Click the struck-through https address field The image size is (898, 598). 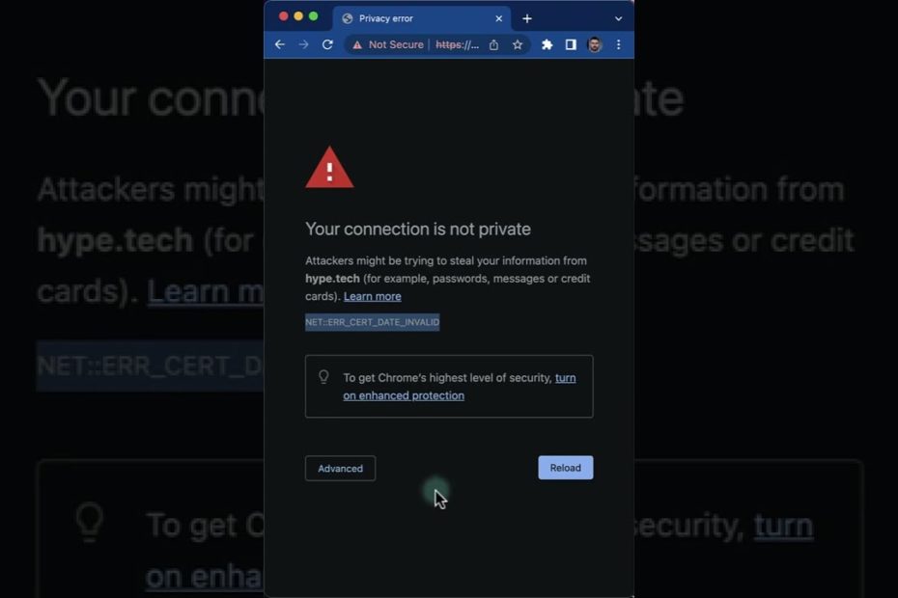(457, 44)
